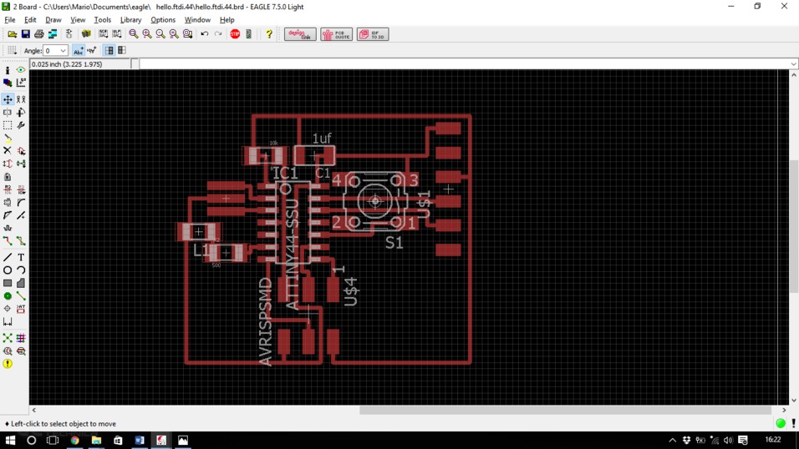The image size is (799, 449).
Task: Select the Circle tool
Action: pyautogui.click(x=8, y=270)
